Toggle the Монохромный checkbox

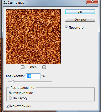(x=8, y=106)
